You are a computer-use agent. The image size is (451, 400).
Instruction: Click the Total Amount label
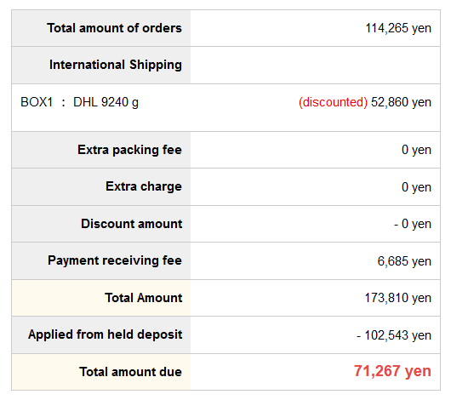point(144,298)
